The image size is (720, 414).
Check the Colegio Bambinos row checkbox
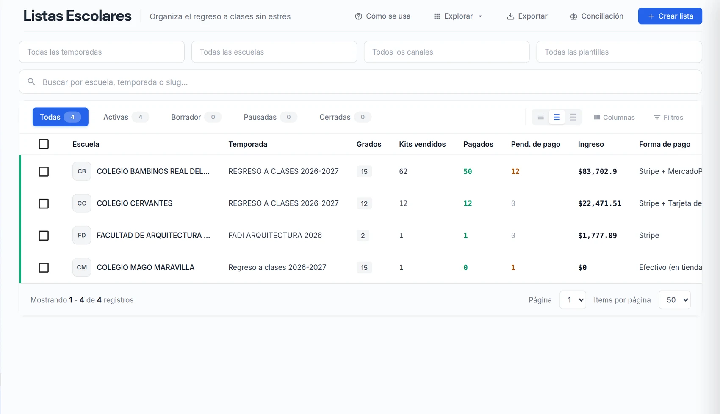click(44, 171)
